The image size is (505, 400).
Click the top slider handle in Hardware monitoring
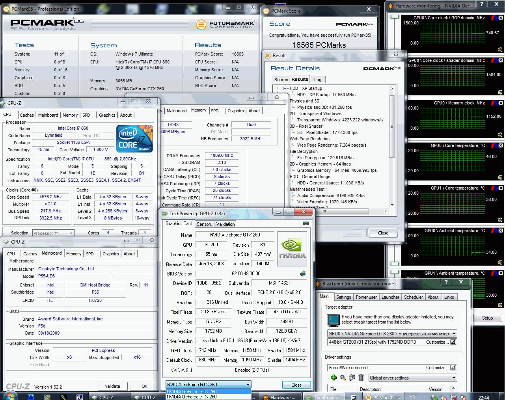pyautogui.click(x=395, y=17)
